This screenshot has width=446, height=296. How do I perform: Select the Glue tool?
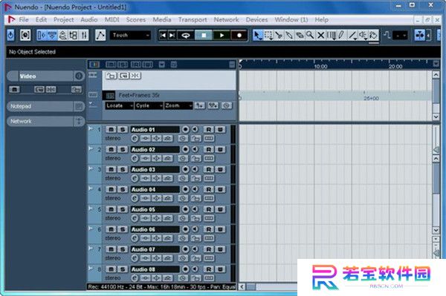289,35
